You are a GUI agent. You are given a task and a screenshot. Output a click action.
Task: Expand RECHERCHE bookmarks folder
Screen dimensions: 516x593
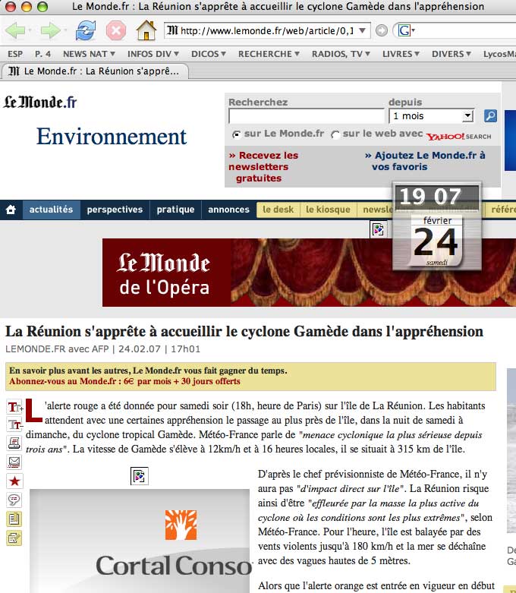(x=269, y=54)
